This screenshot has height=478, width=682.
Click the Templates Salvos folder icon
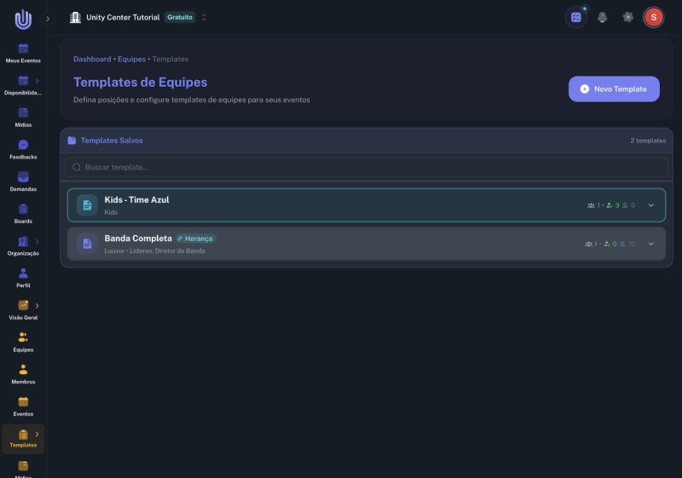pyautogui.click(x=72, y=141)
